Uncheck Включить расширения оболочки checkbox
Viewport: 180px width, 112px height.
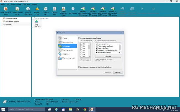[79, 38]
